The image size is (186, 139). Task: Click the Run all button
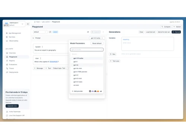point(176,32)
